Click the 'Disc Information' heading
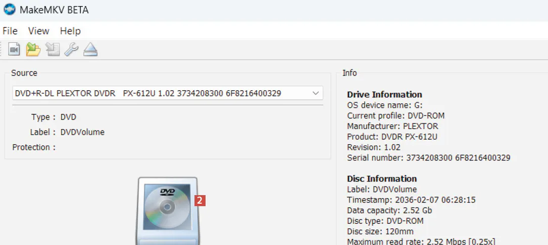Screen dimensions: 548x245 tap(382, 178)
